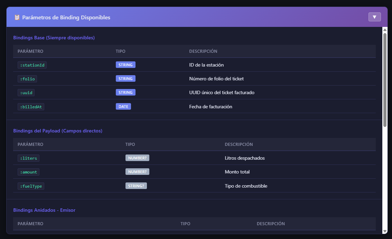Click the NUMBER? badge for :liters
This screenshot has width=392, height=239.
(137, 158)
